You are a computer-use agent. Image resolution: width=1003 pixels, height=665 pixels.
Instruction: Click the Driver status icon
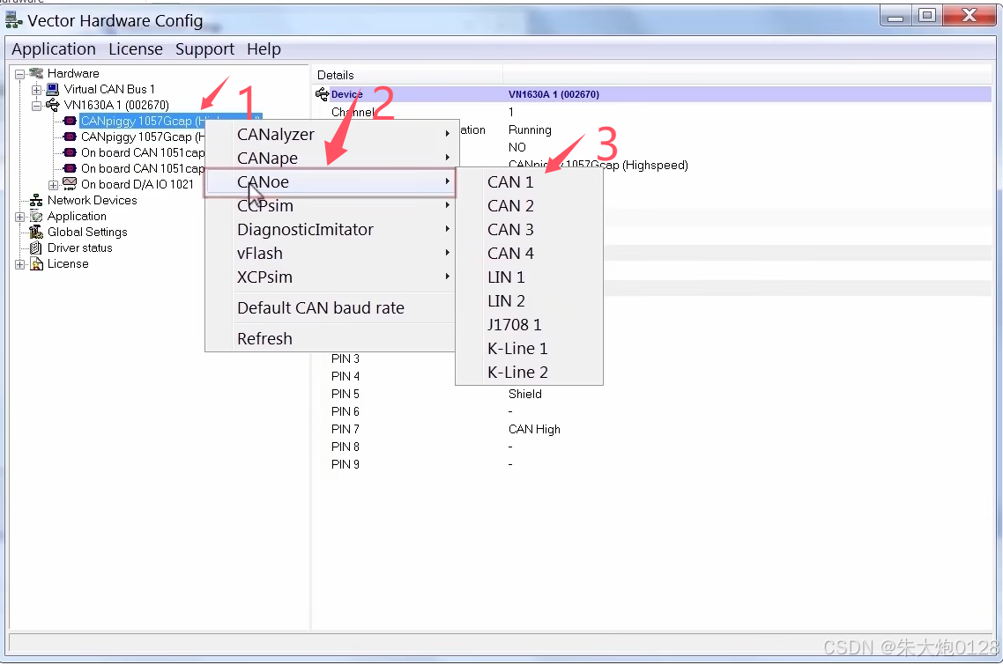(36, 248)
